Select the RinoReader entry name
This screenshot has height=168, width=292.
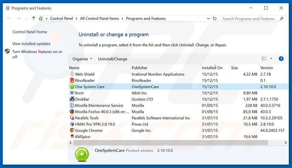click(85, 81)
